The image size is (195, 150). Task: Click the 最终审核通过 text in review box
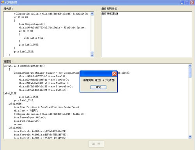coord(110,14)
